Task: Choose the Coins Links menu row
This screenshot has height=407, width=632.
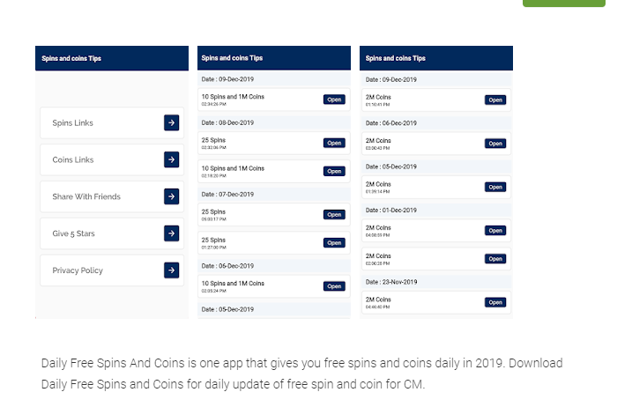Action: pyautogui.click(x=101, y=159)
